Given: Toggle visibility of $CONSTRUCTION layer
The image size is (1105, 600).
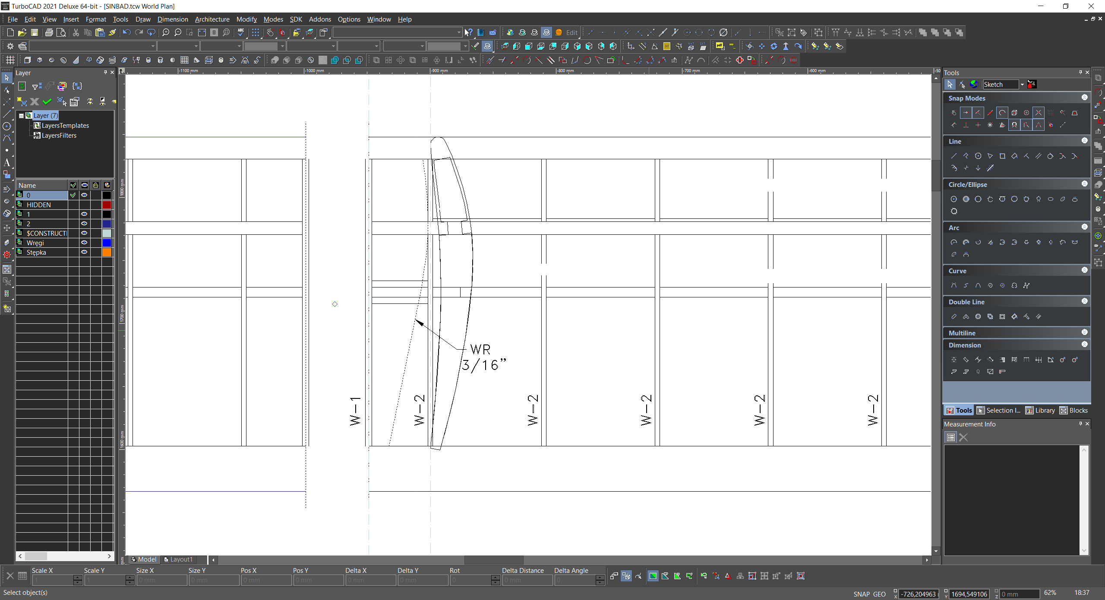Looking at the screenshot, I should pos(84,233).
